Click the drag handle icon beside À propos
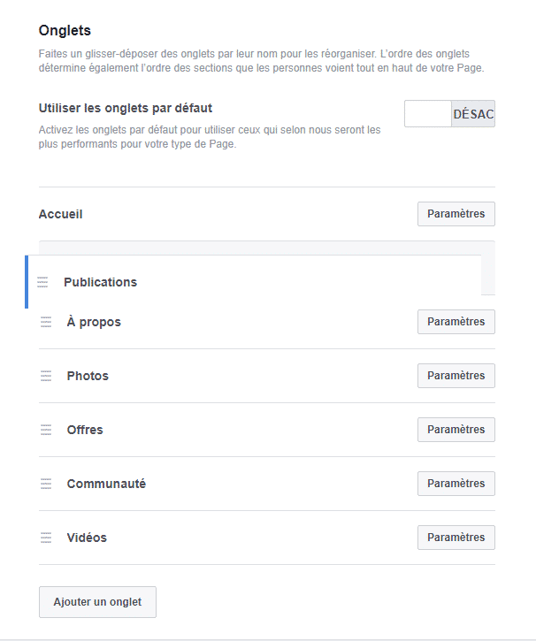This screenshot has width=536, height=641. [x=46, y=322]
